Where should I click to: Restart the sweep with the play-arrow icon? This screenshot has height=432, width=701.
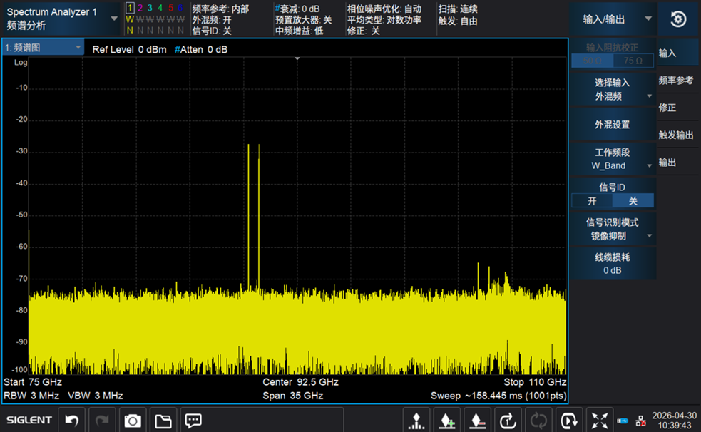pos(568,421)
